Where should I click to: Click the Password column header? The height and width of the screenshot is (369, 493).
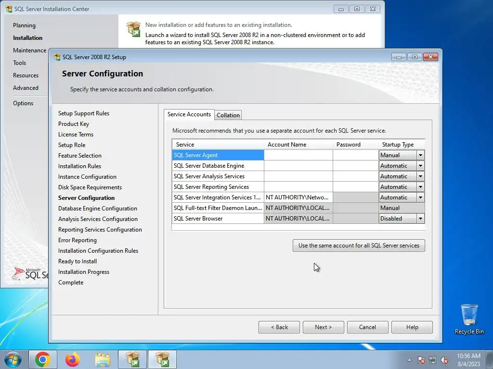[356, 144]
